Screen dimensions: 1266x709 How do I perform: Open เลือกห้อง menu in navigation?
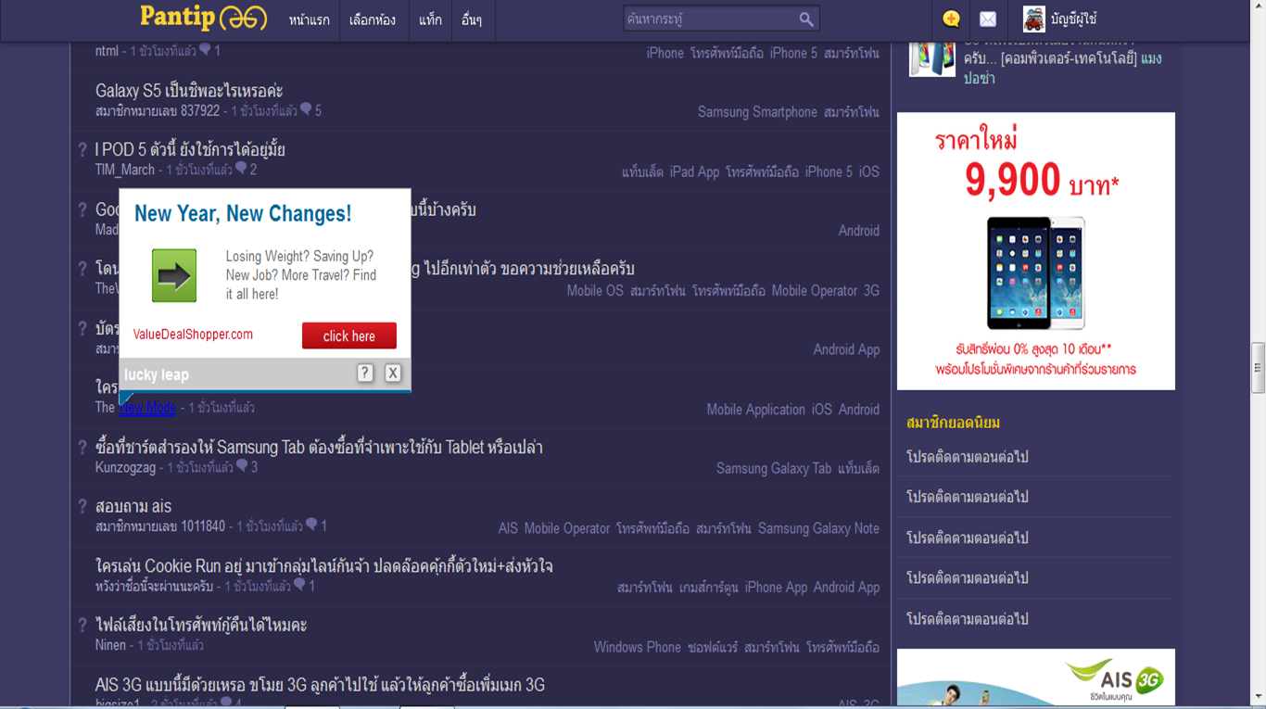pyautogui.click(x=373, y=19)
